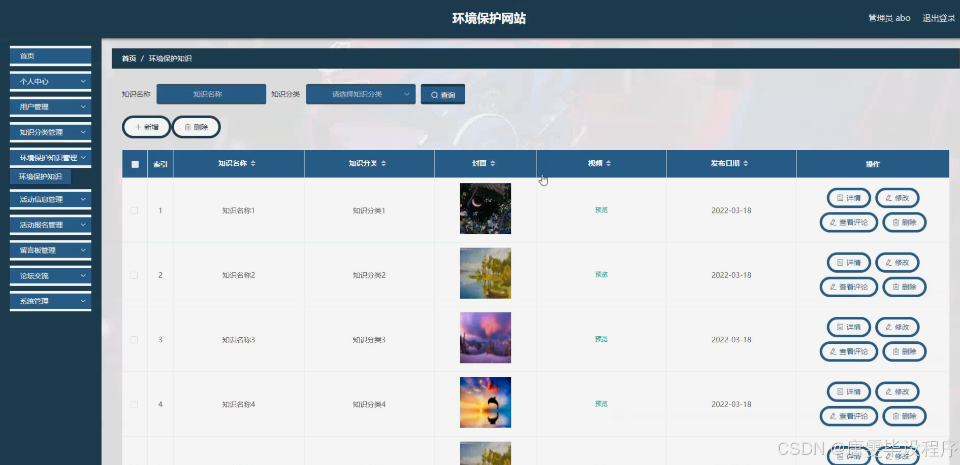Open 详情 for the 知识名称1 row
Image resolution: width=960 pixels, height=465 pixels.
pyautogui.click(x=849, y=198)
